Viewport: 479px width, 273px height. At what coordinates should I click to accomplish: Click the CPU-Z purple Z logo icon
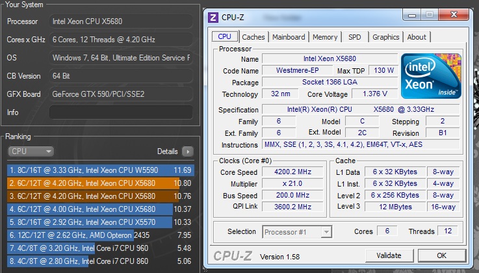coord(213,18)
